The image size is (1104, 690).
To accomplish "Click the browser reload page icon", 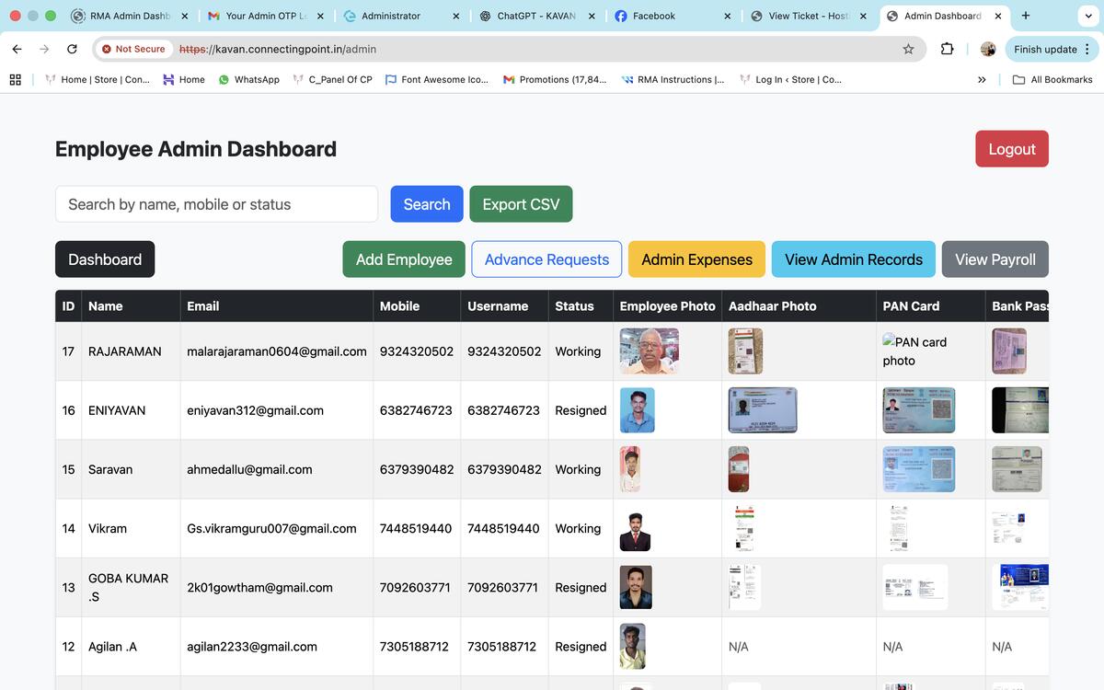I will pyautogui.click(x=72, y=49).
